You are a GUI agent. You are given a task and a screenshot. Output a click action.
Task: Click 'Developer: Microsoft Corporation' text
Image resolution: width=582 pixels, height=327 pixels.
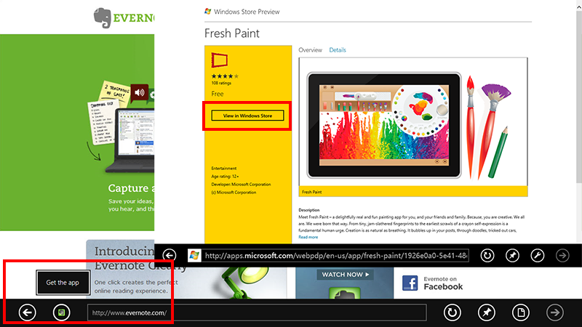(x=241, y=185)
